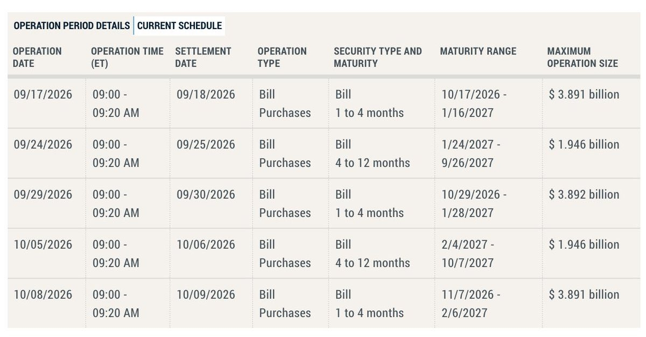Click the Operation Date column header
Screen dimensions: 646x337
(x=38, y=57)
